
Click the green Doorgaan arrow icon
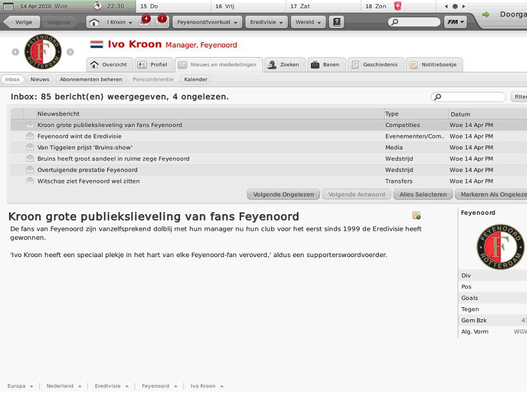coord(486,15)
